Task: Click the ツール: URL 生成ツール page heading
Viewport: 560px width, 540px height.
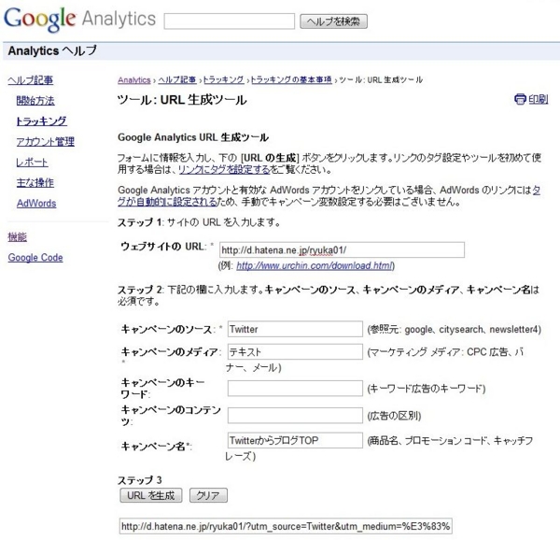Action: click(x=182, y=100)
